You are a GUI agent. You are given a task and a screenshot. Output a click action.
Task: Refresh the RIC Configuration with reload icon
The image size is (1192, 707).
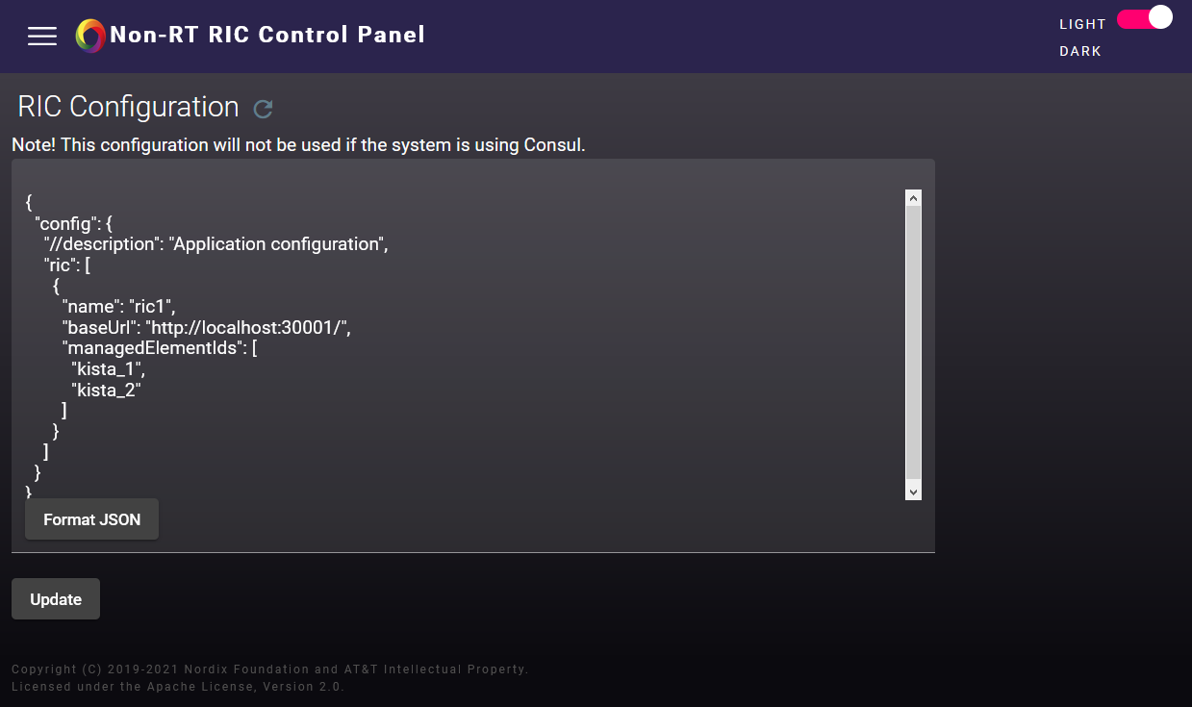pos(263,109)
